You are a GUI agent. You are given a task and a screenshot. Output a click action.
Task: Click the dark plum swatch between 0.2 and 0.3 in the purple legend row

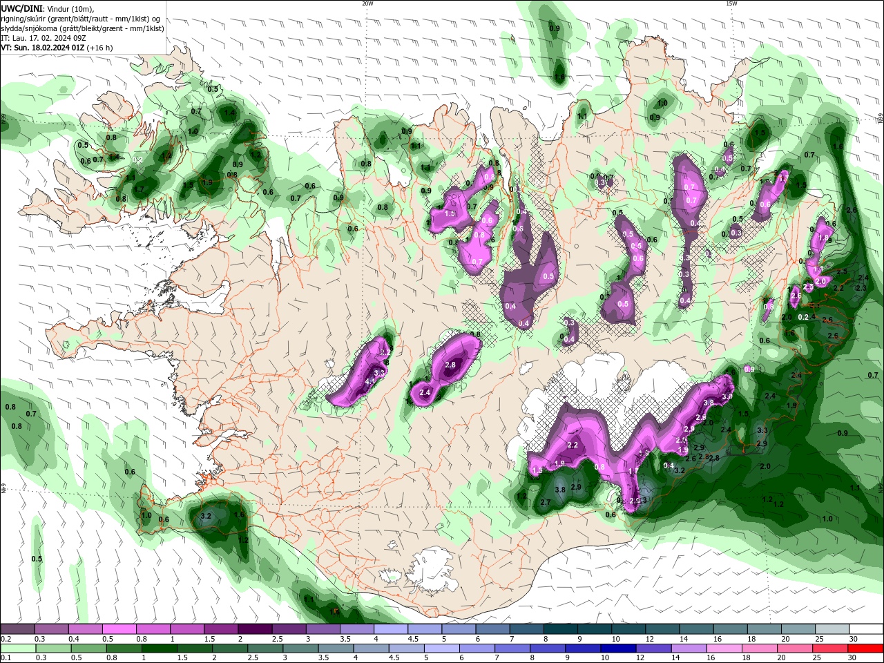(17, 629)
